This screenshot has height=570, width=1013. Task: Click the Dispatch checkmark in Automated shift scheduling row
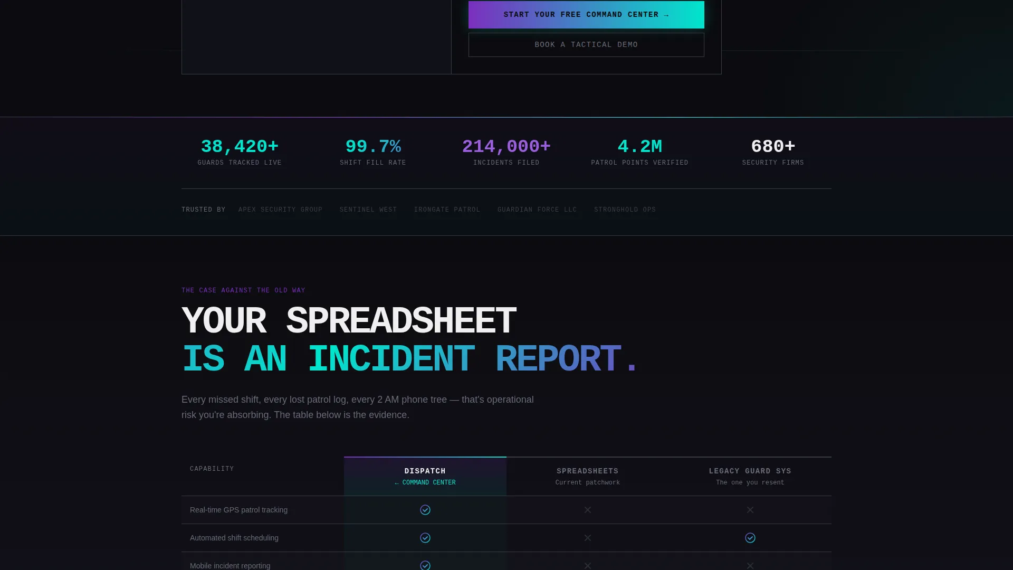click(x=425, y=538)
